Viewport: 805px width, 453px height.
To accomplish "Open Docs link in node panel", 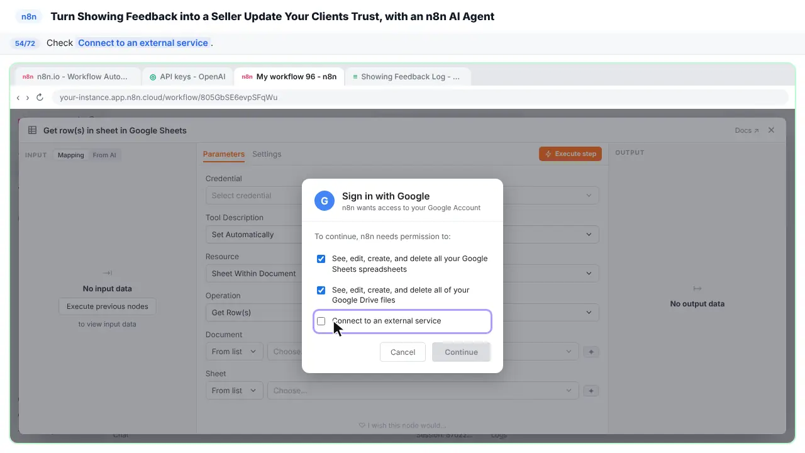I will tap(747, 130).
